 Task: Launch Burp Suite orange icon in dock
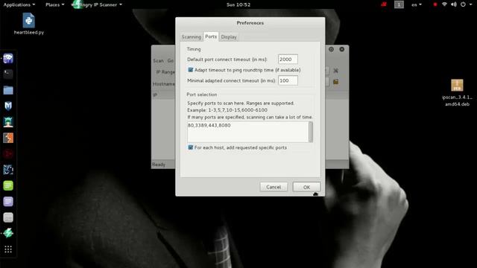click(8, 138)
